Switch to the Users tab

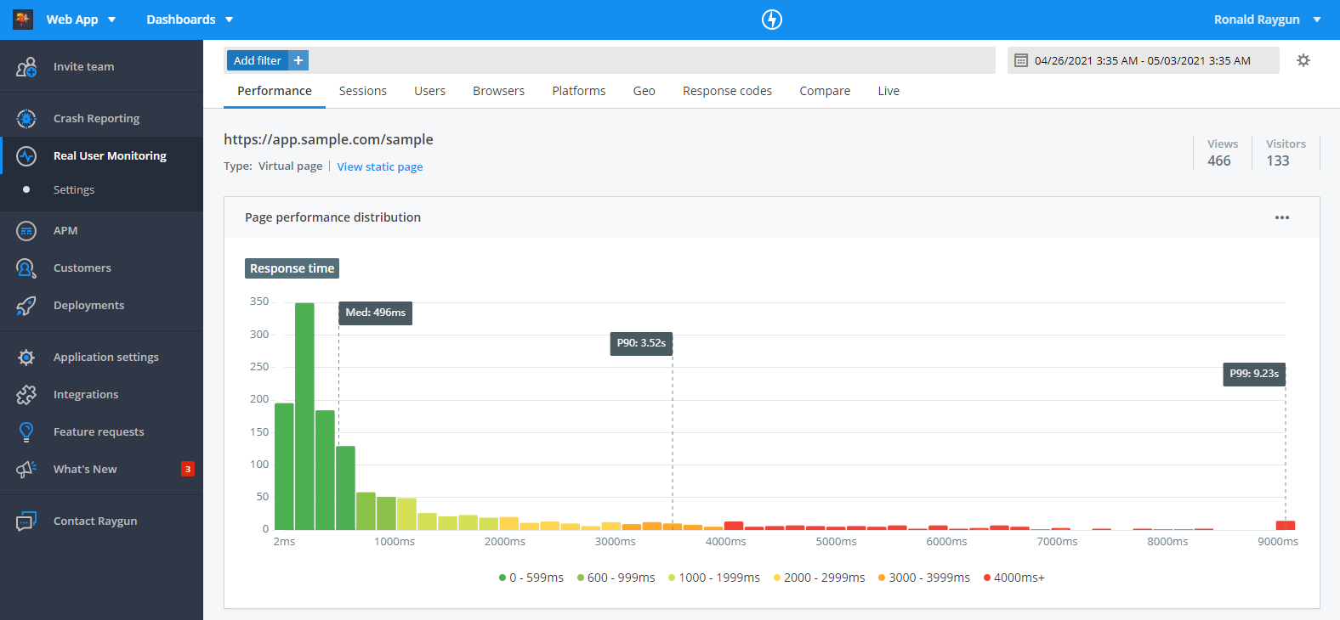tap(429, 91)
